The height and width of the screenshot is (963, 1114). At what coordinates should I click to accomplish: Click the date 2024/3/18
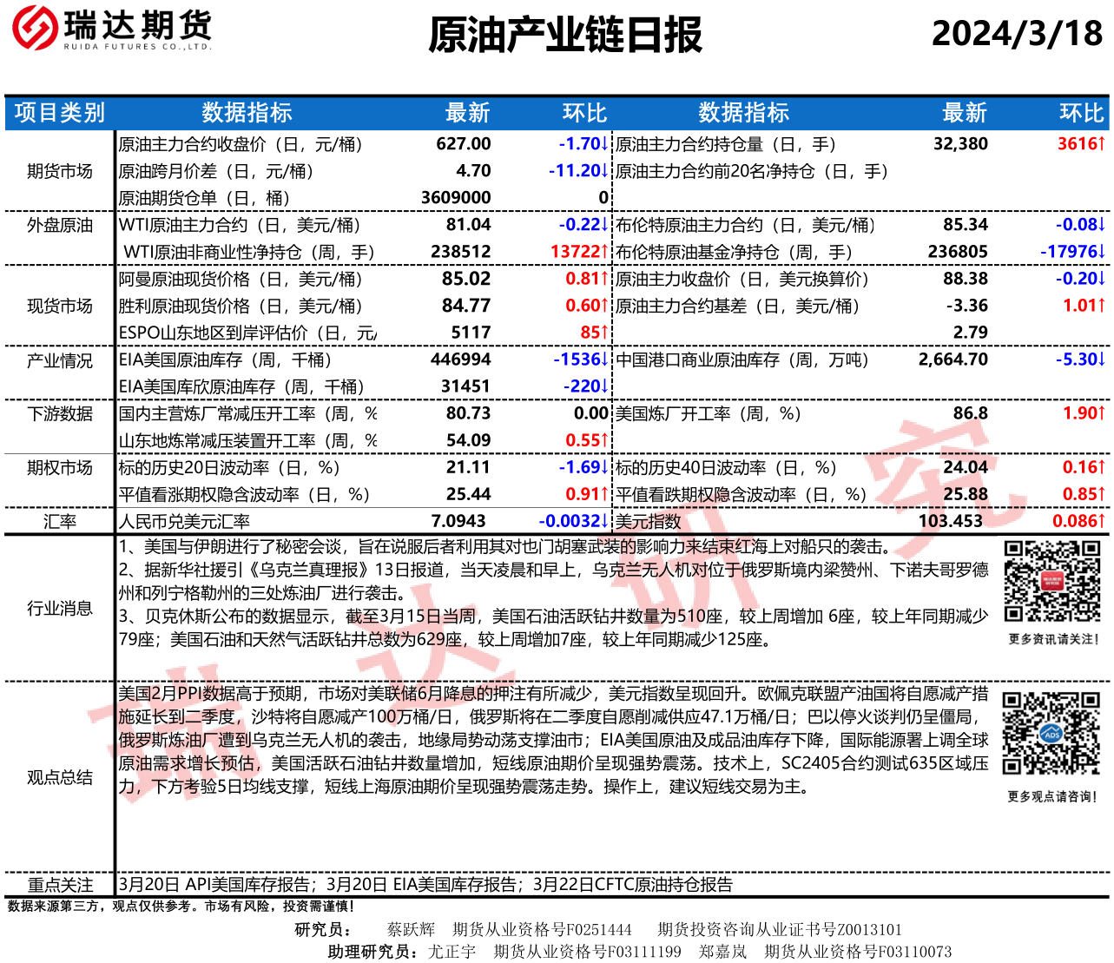click(x=1017, y=34)
